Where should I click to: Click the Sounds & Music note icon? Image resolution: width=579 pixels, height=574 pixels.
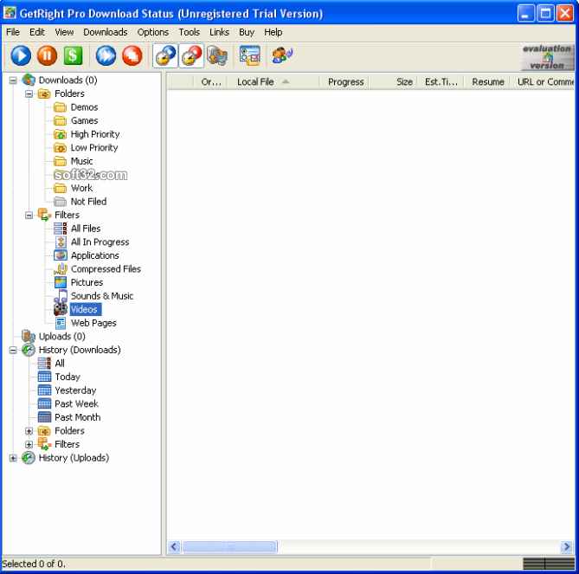[61, 296]
